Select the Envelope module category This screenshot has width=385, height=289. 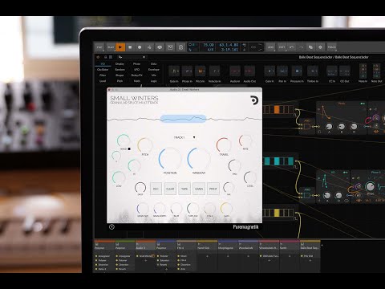point(154,70)
